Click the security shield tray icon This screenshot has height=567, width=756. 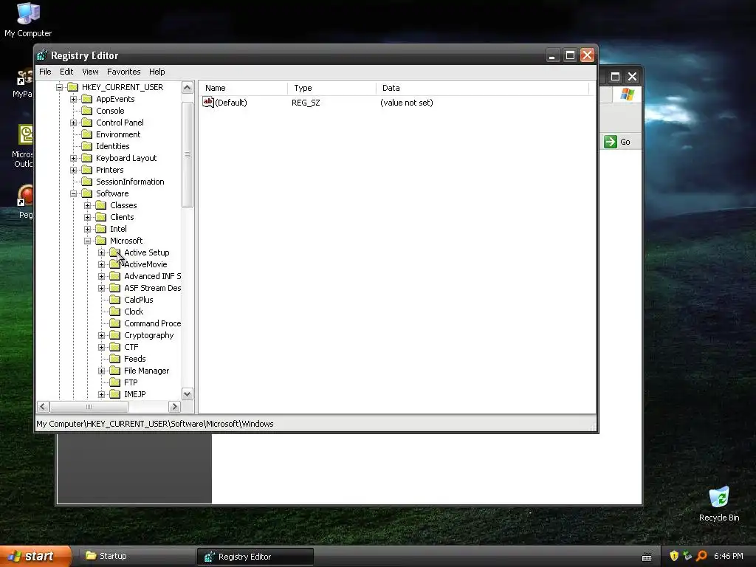tap(674, 556)
